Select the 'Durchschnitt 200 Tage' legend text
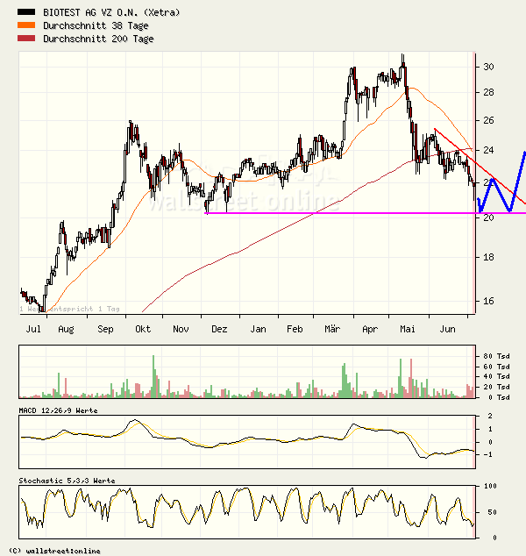The image size is (526, 556). (98, 39)
